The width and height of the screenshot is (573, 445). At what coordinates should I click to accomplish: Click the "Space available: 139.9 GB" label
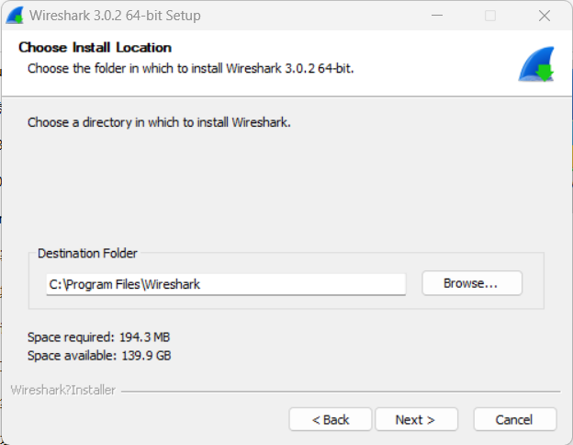pyautogui.click(x=99, y=355)
